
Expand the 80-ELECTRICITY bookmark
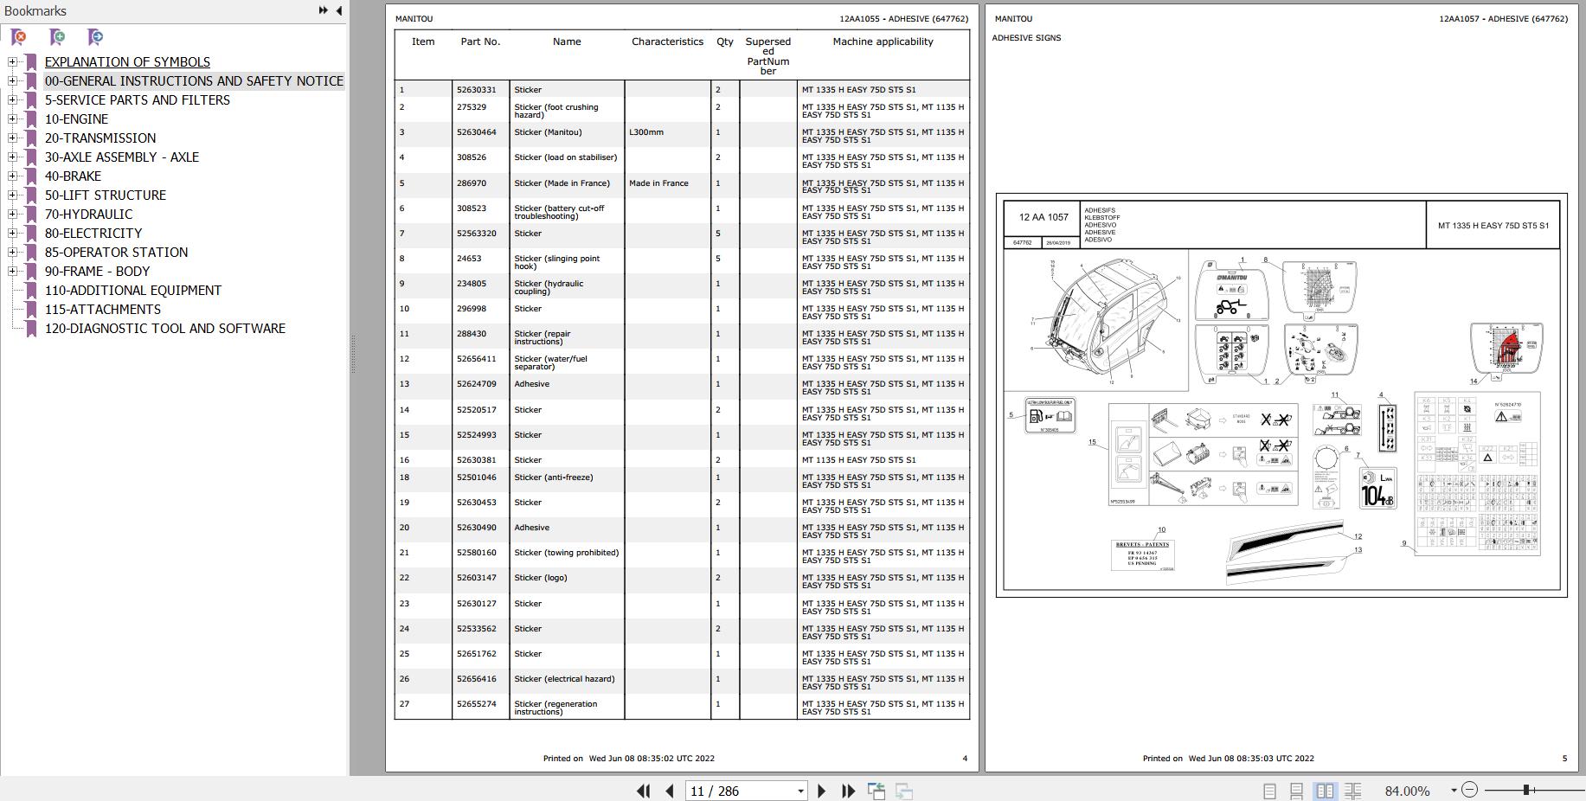pyautogui.click(x=10, y=233)
